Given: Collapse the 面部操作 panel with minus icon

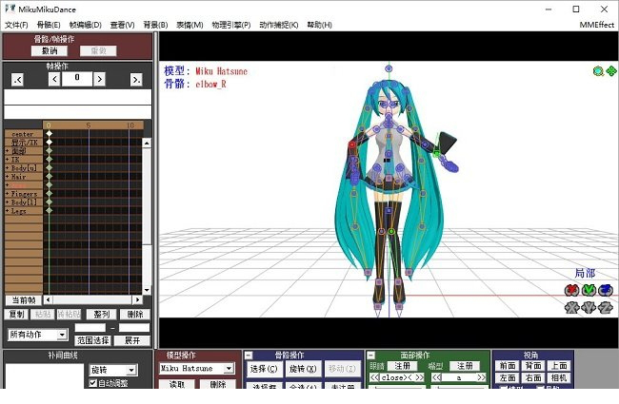Looking at the screenshot, I should point(370,356).
